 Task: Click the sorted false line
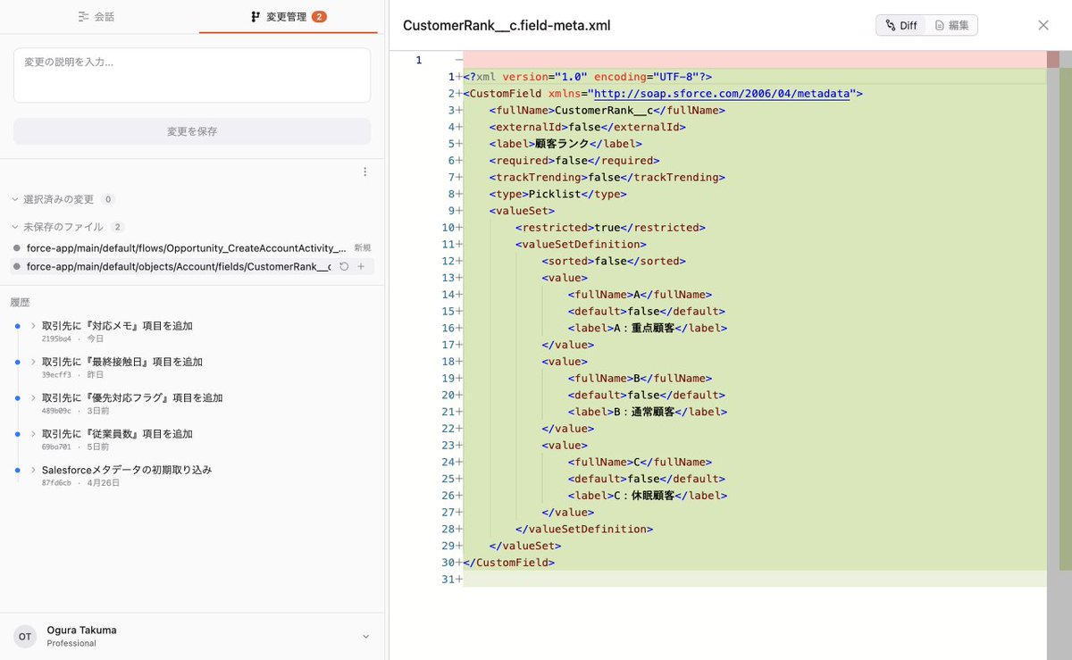pyautogui.click(x=613, y=261)
